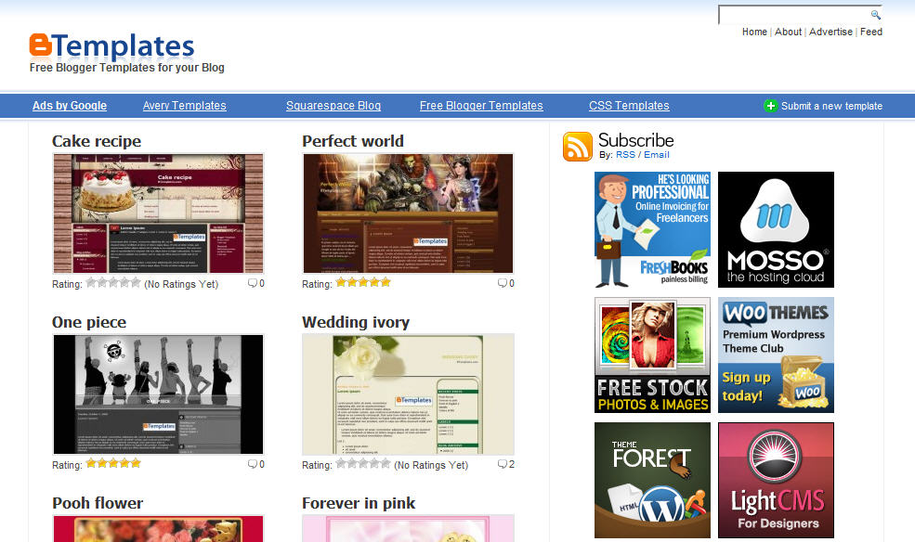Screen dimensions: 915x542
Task: Open Perfect world template thumbnail
Action: (409, 213)
